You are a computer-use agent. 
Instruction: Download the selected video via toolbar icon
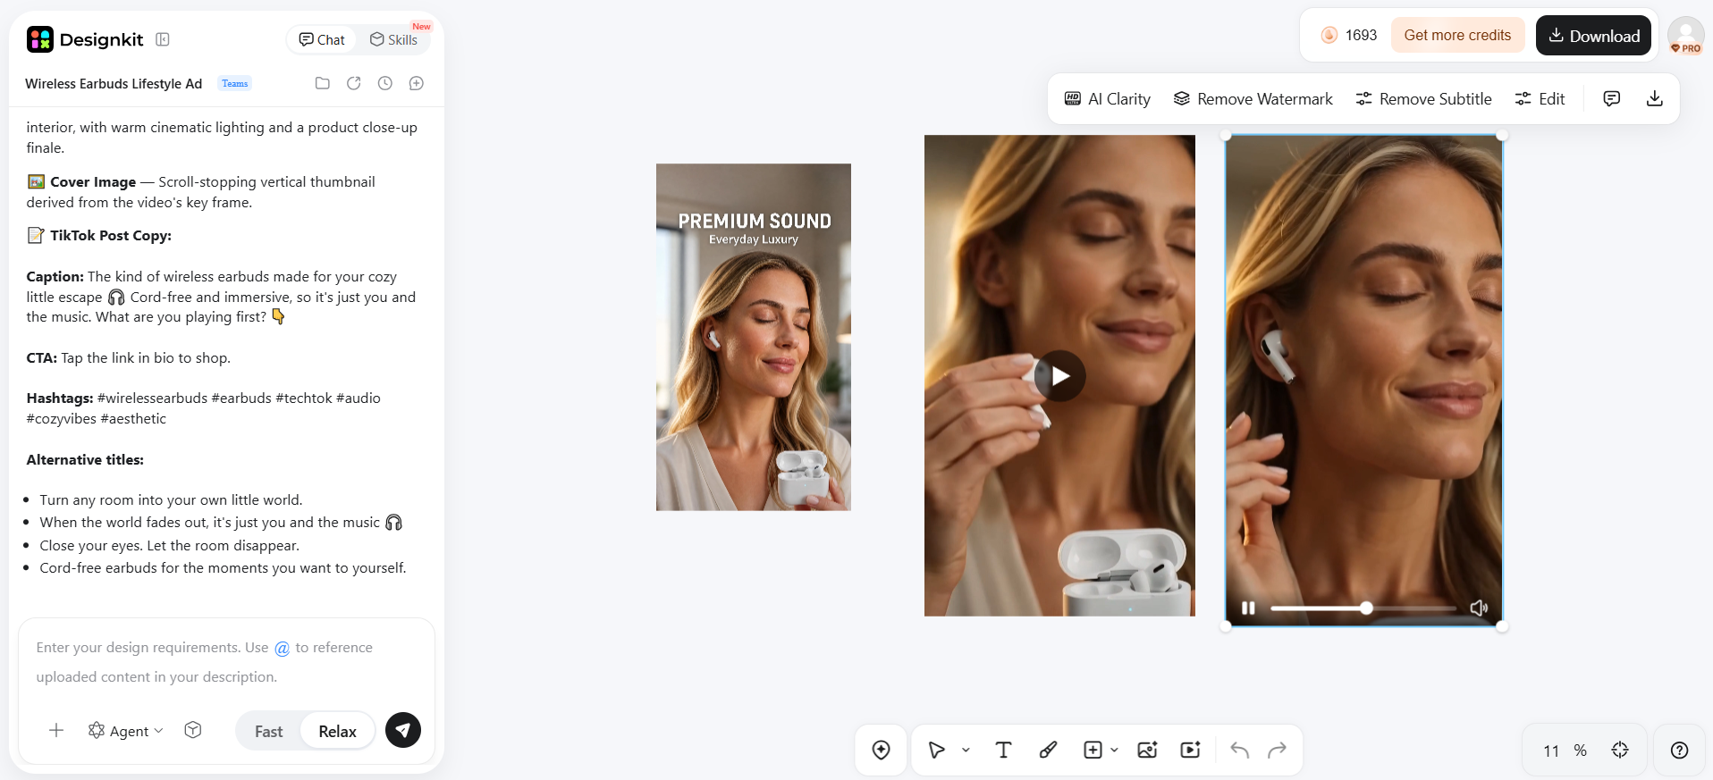[1655, 98]
